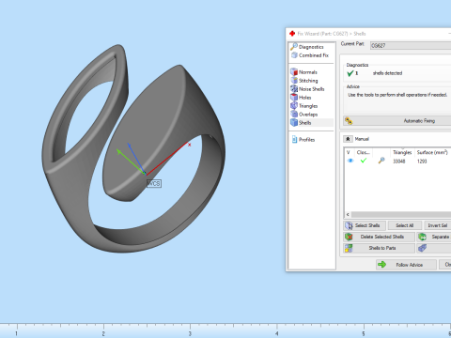Select the 1293 surface value cell
This screenshot has height=338, width=451.
coord(422,161)
